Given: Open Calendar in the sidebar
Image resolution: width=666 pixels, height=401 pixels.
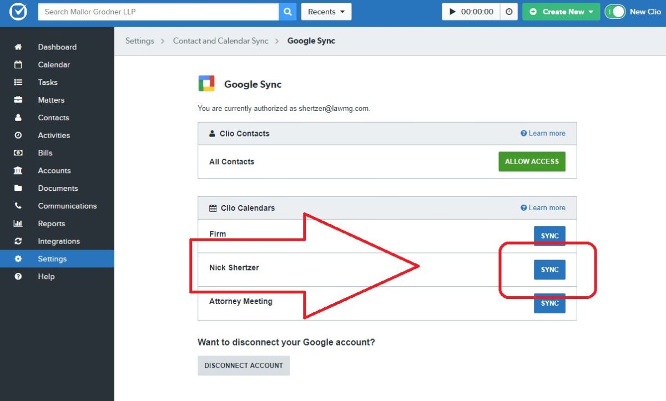Looking at the screenshot, I should [x=54, y=65].
